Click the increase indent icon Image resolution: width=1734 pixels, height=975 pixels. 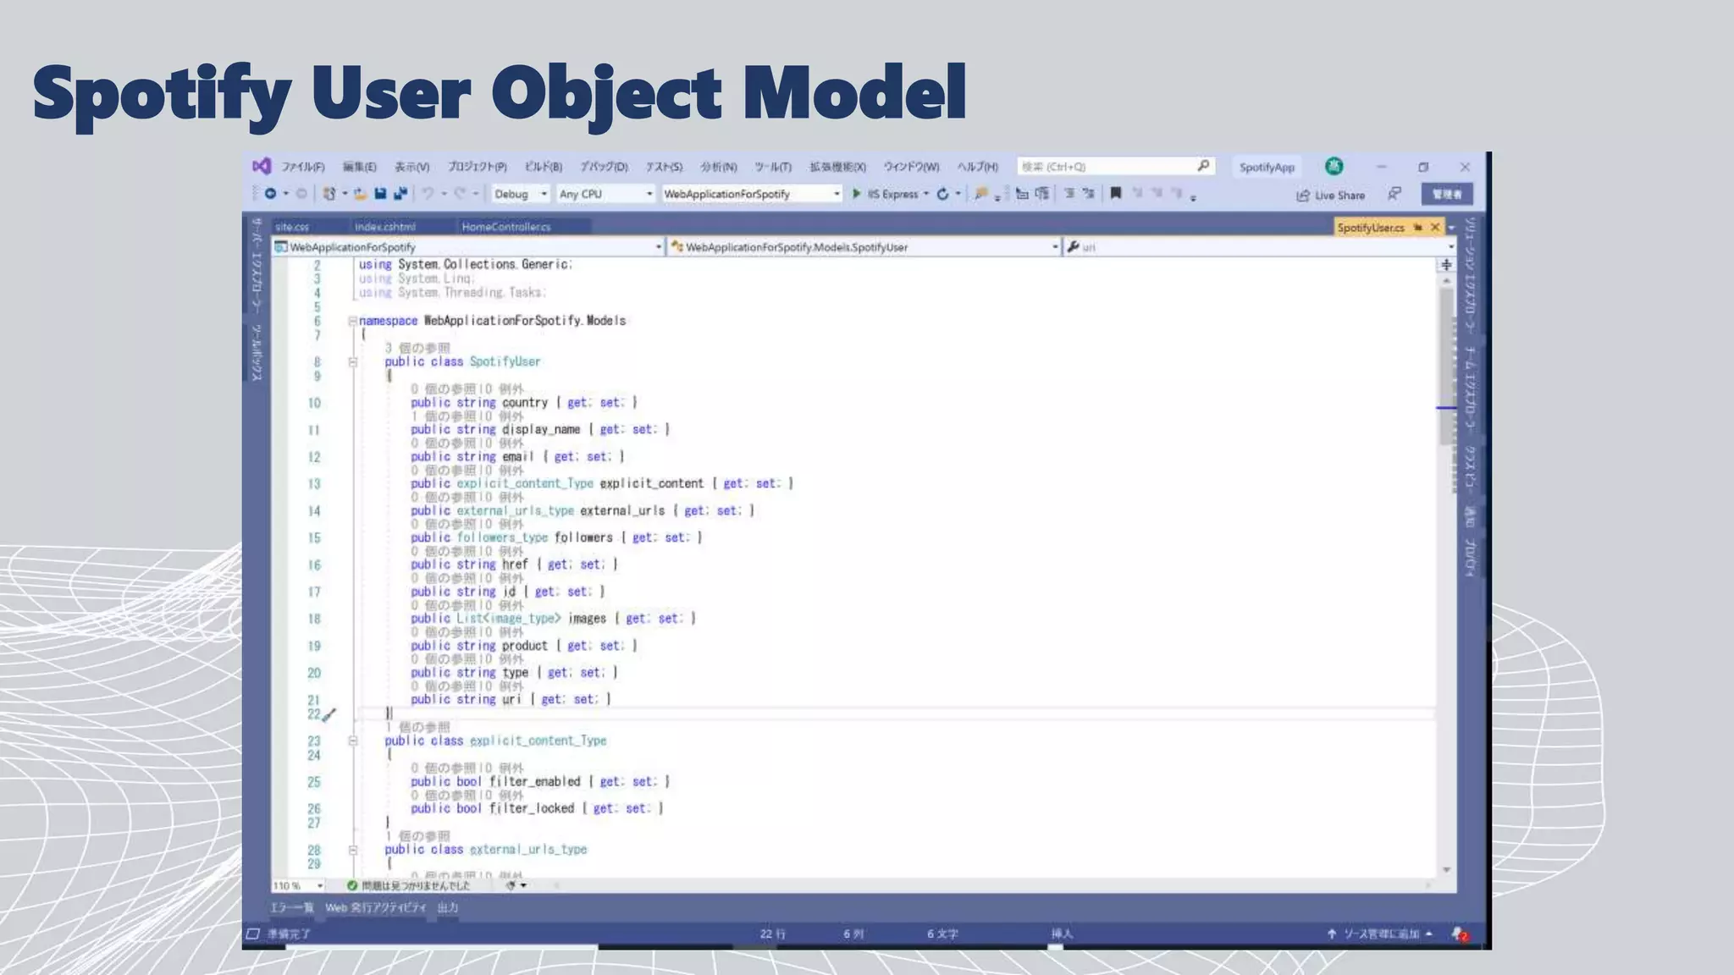click(1089, 194)
